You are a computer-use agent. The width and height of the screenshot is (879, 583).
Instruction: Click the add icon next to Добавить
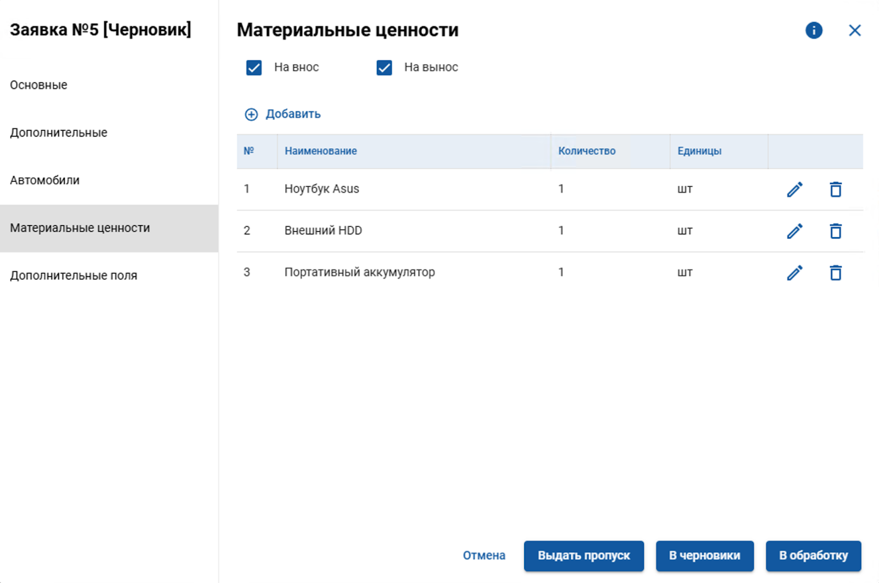click(252, 114)
